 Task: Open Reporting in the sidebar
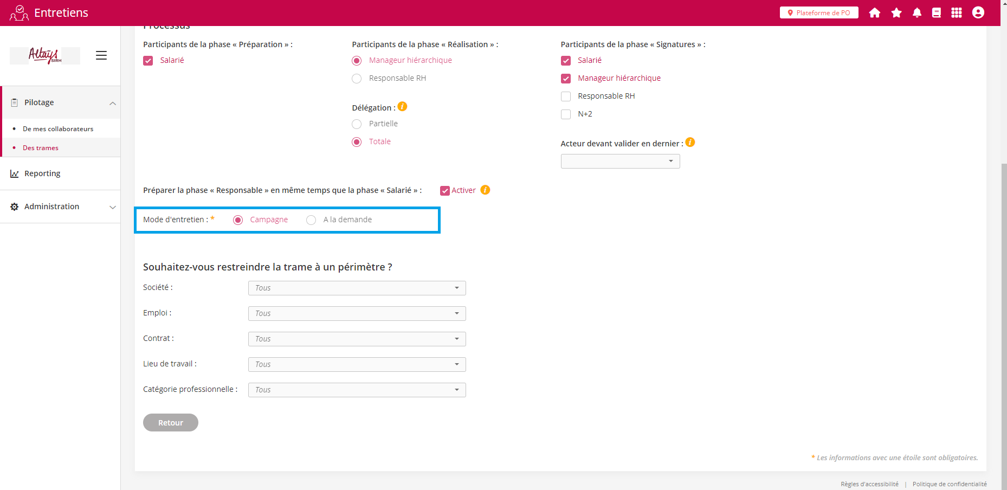(x=42, y=173)
